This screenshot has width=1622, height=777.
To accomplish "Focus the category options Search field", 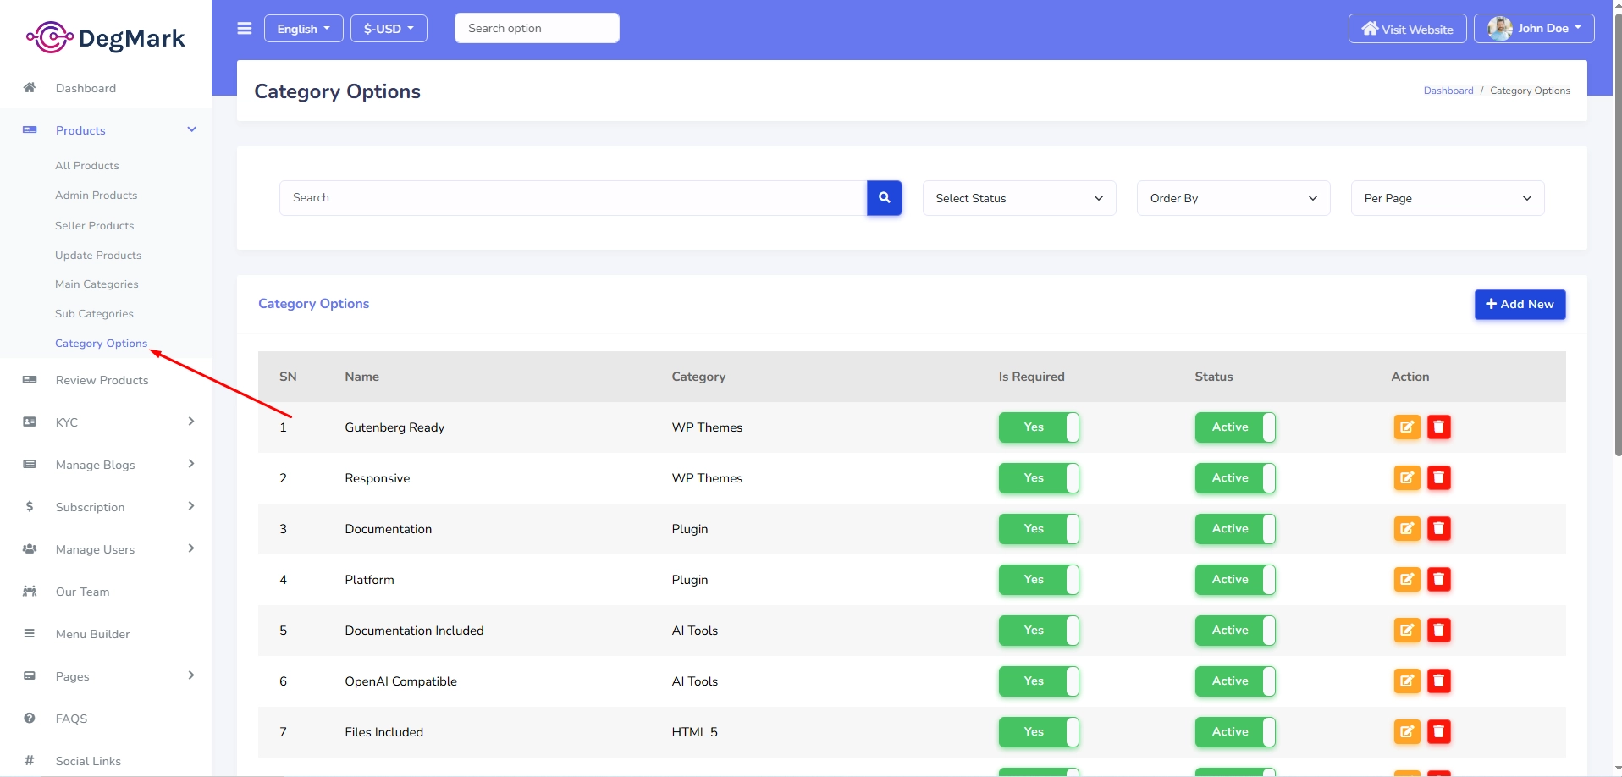I will coord(573,198).
